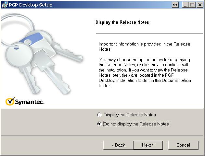The height and width of the screenshot is (156, 205).
Task: Click the Symantec logo
Action: coord(25,101)
